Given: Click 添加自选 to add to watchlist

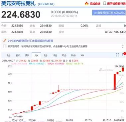Looking at the screenshot, I should point(95,4).
